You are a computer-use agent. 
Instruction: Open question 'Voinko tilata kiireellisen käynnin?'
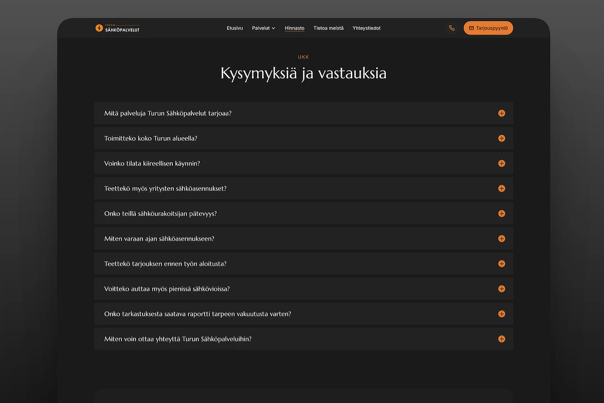point(304,163)
